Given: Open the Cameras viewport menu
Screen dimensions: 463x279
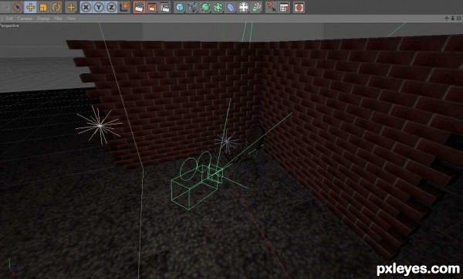Looking at the screenshot, I should [x=25, y=19].
